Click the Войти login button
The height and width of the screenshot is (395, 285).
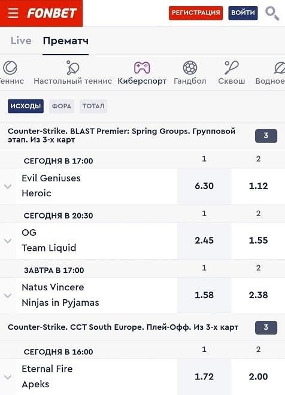coord(243,13)
